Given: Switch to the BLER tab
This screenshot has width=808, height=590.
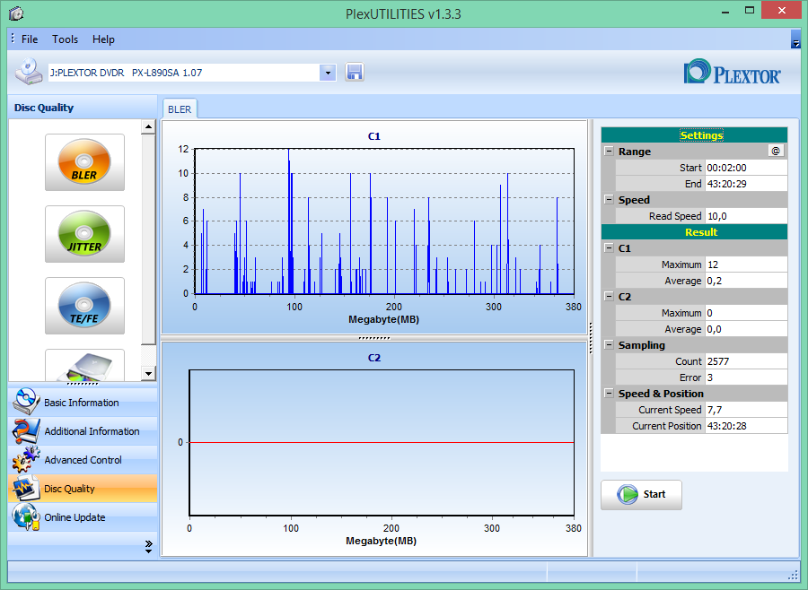Looking at the screenshot, I should [x=180, y=109].
